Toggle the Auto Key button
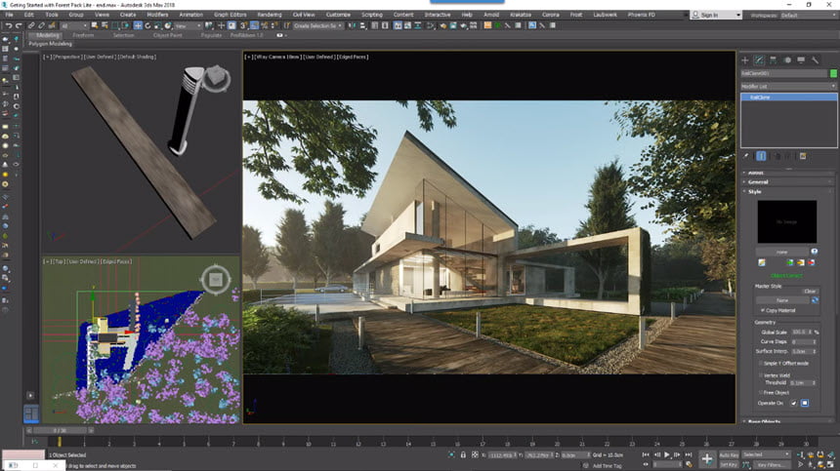This screenshot has width=840, height=471. (x=729, y=455)
